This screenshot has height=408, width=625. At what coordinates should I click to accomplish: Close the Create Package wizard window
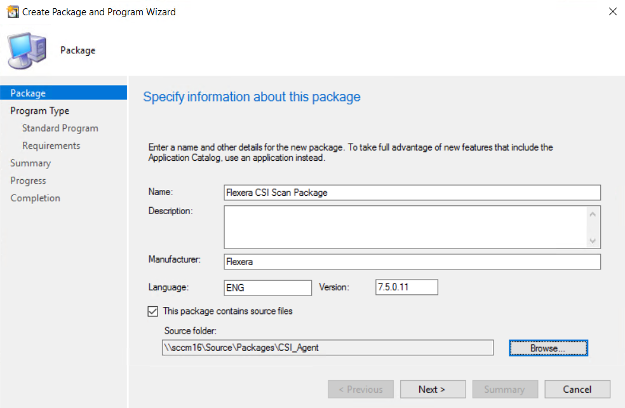[x=613, y=11]
